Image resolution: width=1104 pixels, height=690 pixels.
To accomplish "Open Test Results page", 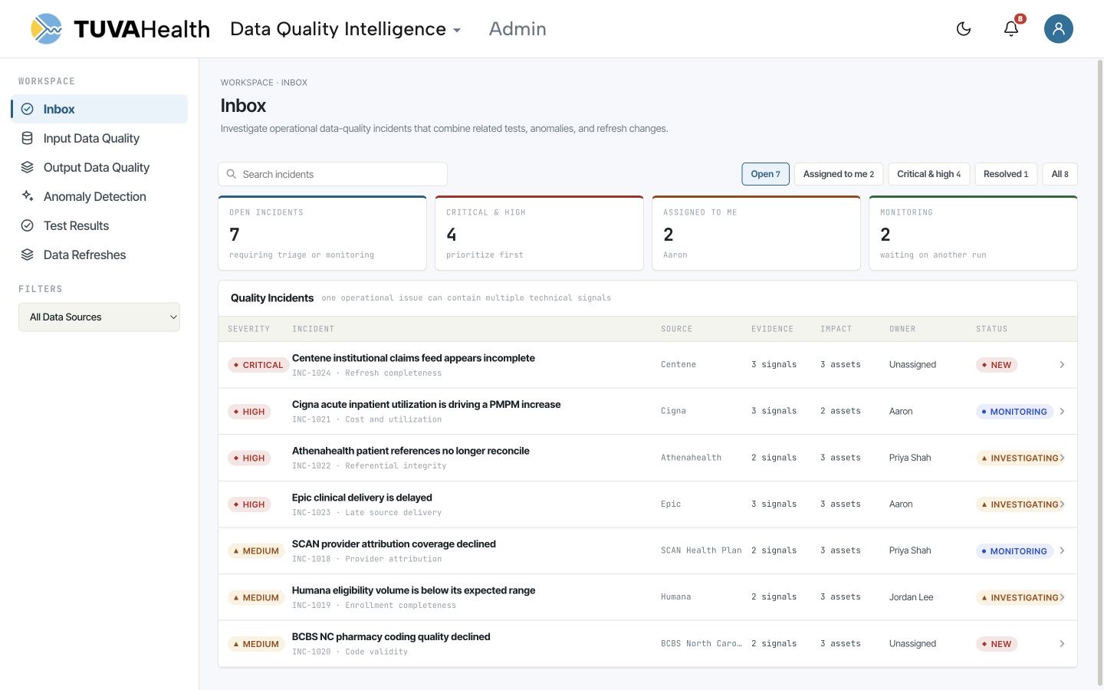I will (x=100, y=225).
